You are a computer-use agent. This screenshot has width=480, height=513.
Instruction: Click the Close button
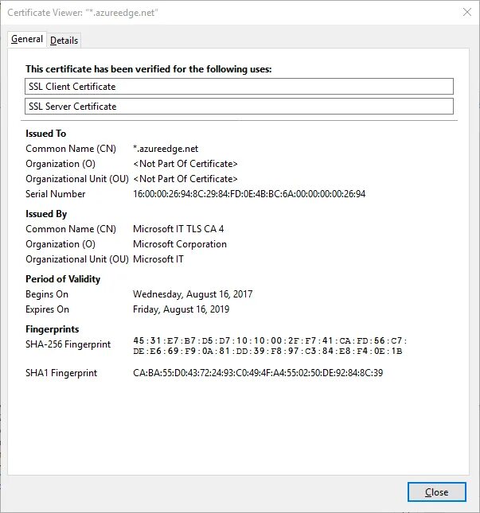(x=436, y=492)
